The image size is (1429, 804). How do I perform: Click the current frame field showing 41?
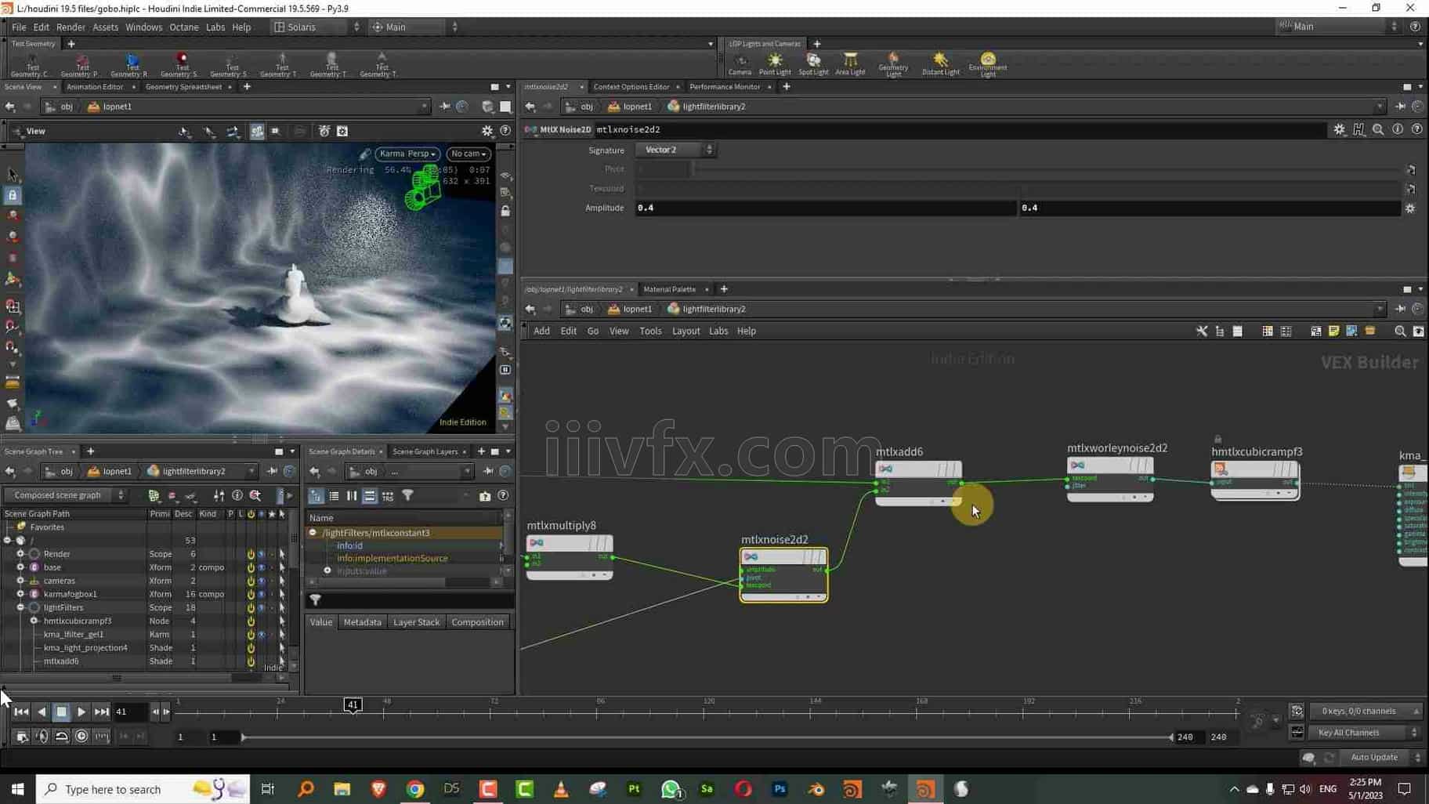tap(129, 712)
